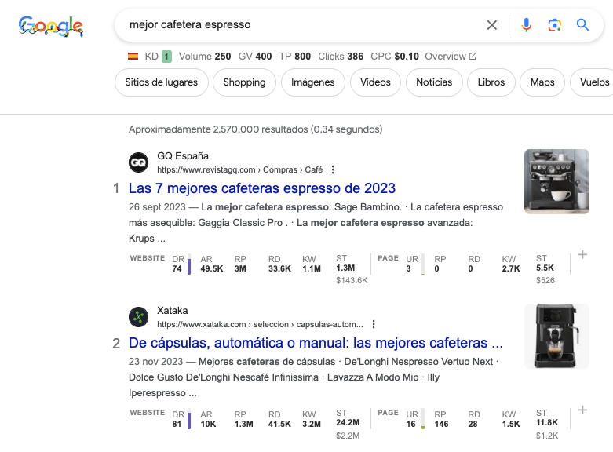Screen dimensions: 613x452
Task: Click the Google doodle logo
Action: point(51,26)
